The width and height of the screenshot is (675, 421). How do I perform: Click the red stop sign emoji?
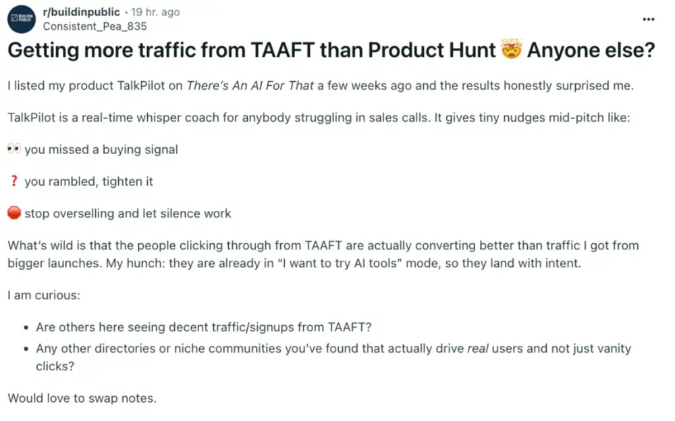point(14,214)
